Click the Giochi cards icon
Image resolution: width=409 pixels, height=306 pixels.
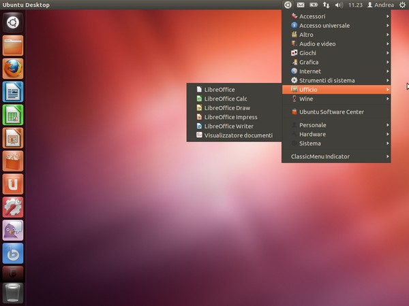point(294,53)
